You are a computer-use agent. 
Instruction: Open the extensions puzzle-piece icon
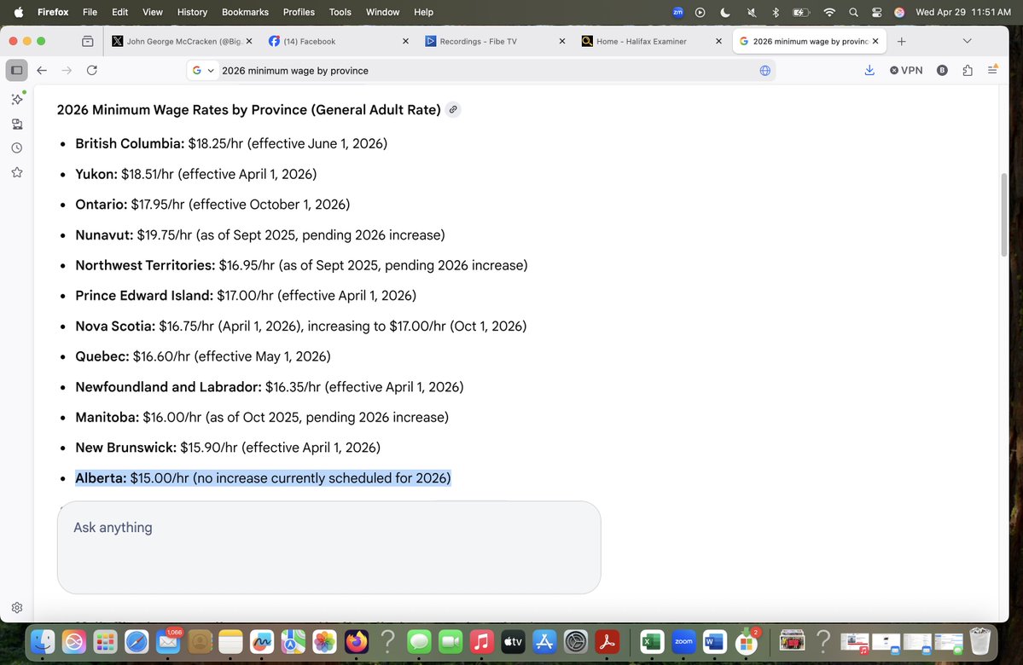968,71
